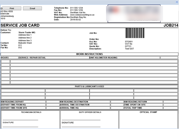Select the Depart Time From HQ field

click(53, 105)
